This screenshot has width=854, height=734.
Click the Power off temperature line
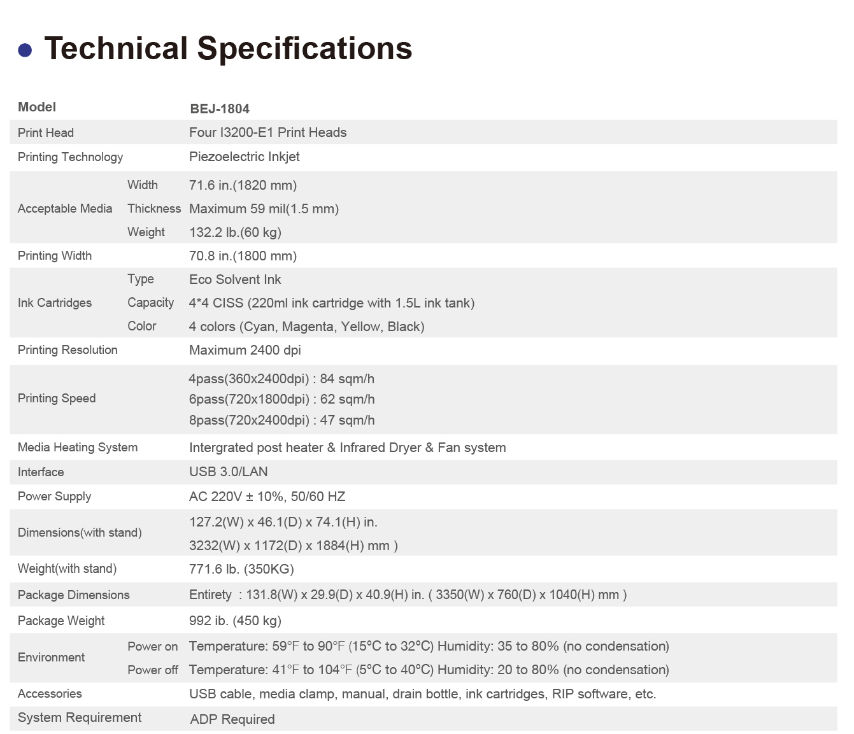point(429,670)
